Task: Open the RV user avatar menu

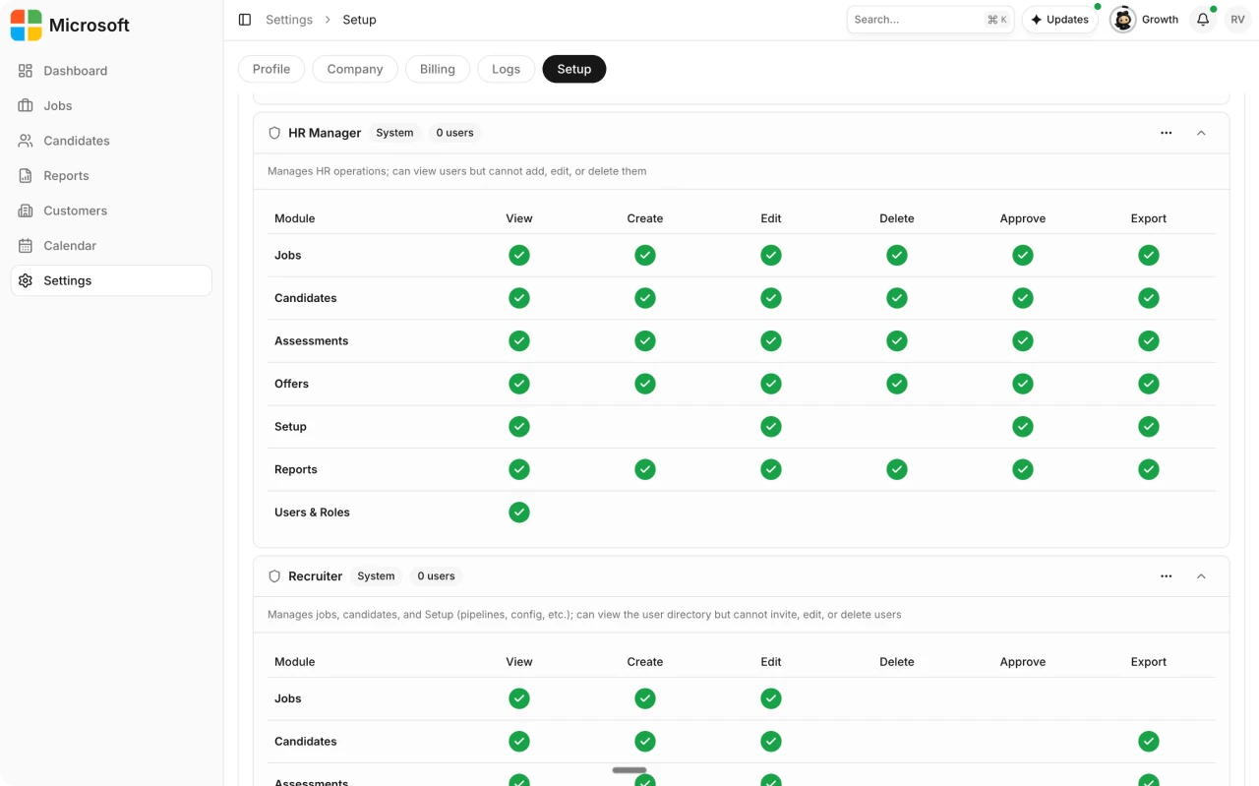Action: pyautogui.click(x=1237, y=20)
